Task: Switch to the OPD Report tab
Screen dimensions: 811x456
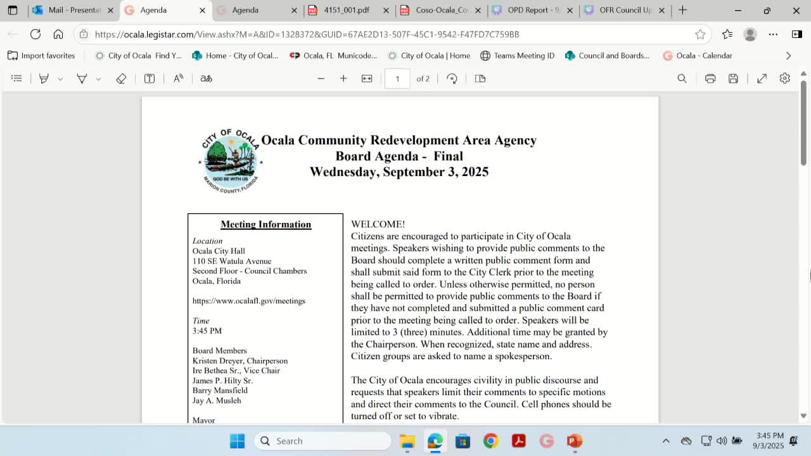Action: point(532,10)
